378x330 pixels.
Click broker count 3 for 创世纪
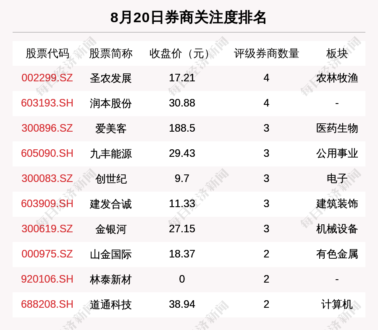point(266,178)
